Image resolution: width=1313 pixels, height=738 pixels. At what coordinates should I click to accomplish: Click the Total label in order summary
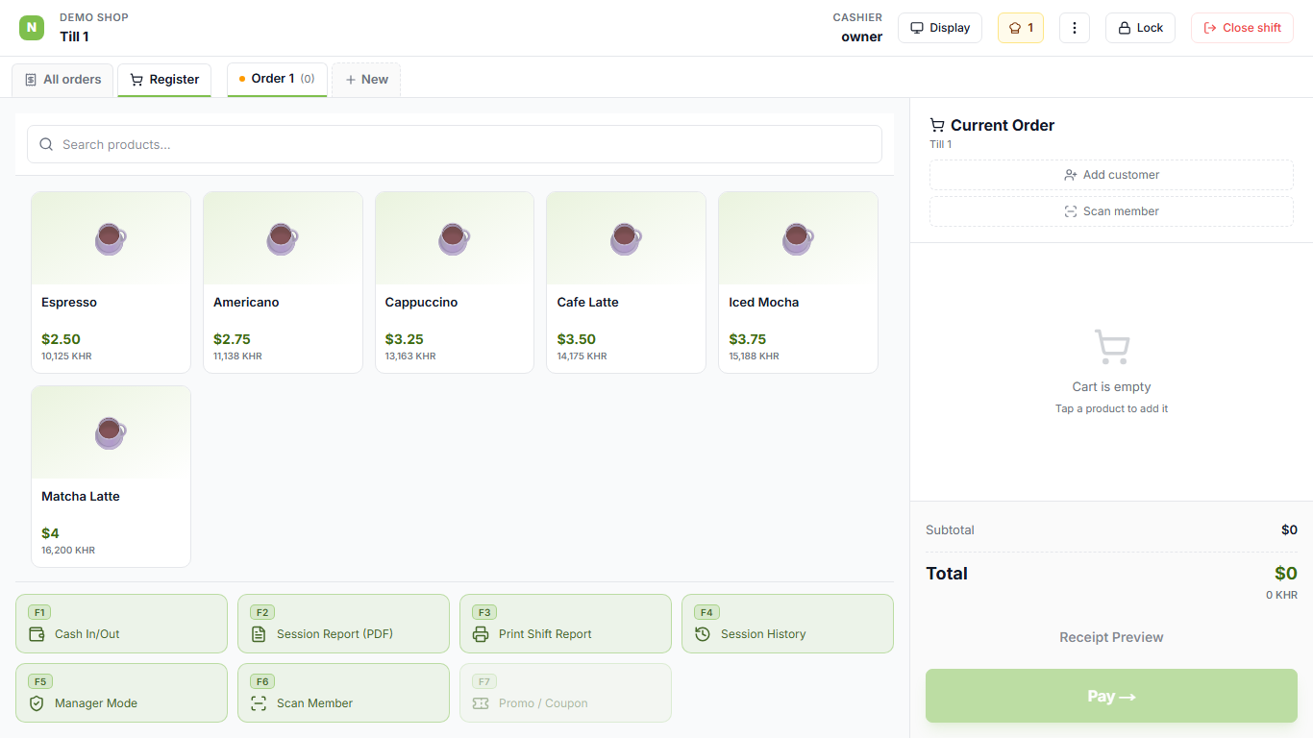(947, 574)
